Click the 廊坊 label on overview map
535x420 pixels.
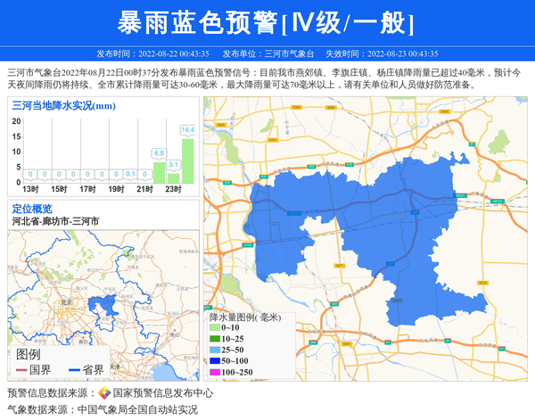coord(84,342)
